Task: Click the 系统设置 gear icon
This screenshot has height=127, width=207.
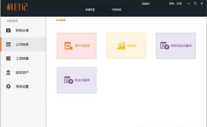Action: 8,87
